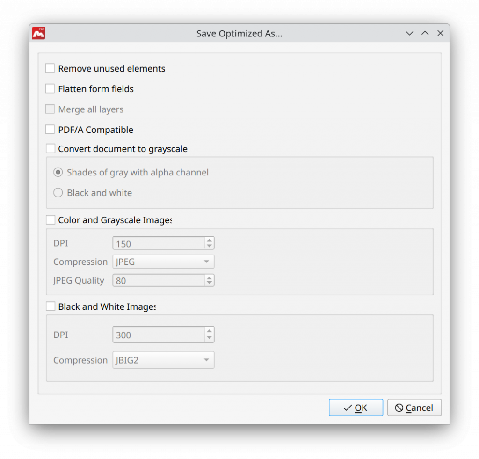Click the up chevron in the title bar
This screenshot has height=459, width=479.
[x=425, y=33]
